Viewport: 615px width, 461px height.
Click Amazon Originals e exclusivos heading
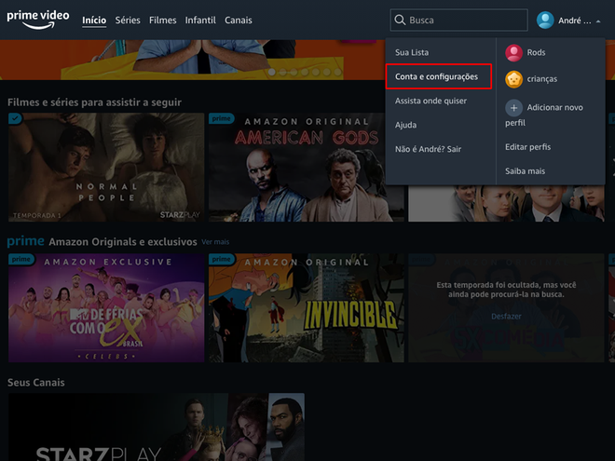(x=123, y=242)
